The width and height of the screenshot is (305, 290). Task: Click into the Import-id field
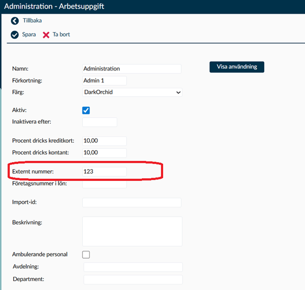click(x=132, y=203)
